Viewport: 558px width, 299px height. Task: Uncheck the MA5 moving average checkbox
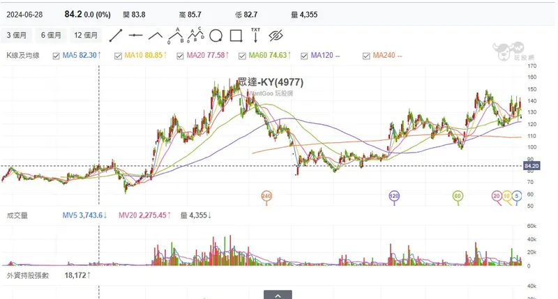click(57, 55)
